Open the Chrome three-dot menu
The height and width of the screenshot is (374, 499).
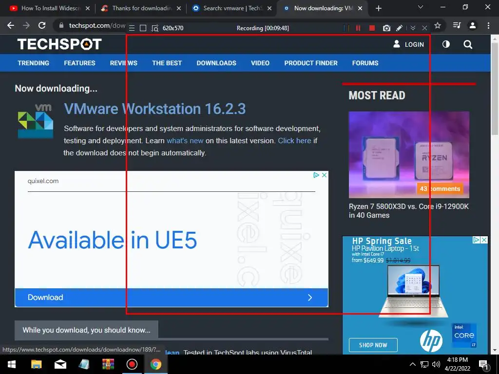(x=488, y=25)
